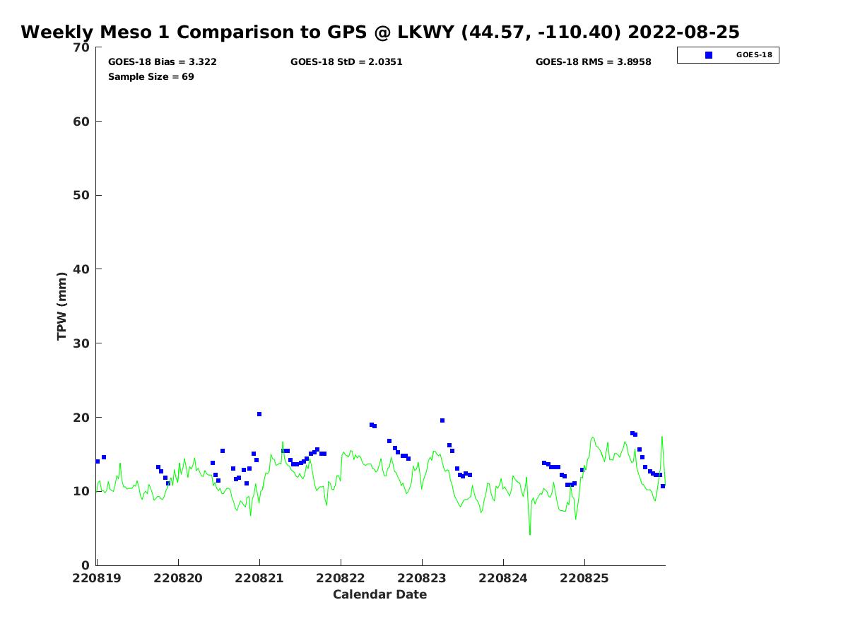The width and height of the screenshot is (848, 636).
Task: Click the 30 y-axis tick label
Action: tap(82, 343)
